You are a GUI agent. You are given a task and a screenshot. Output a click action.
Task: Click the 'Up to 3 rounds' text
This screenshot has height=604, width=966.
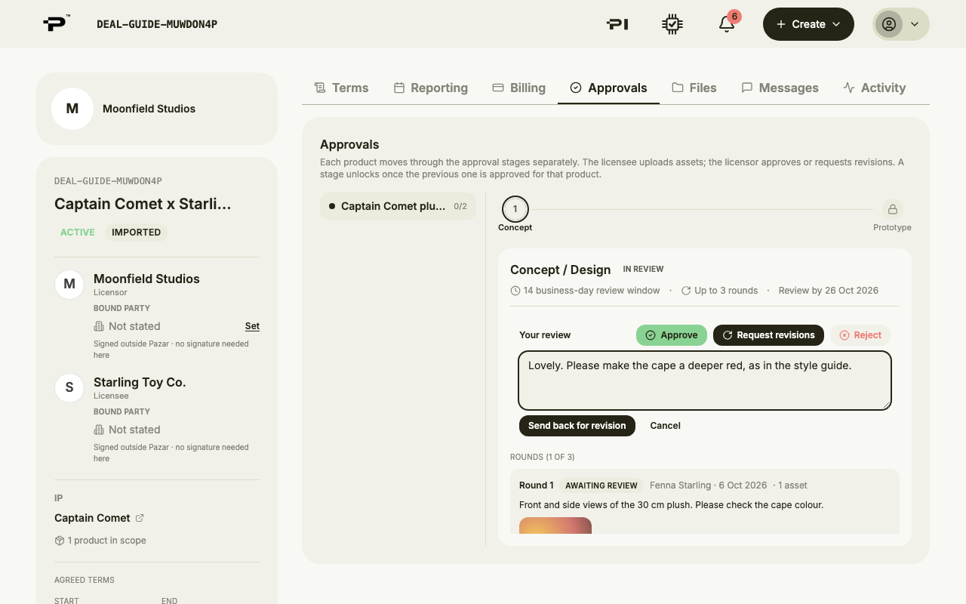coord(726,291)
